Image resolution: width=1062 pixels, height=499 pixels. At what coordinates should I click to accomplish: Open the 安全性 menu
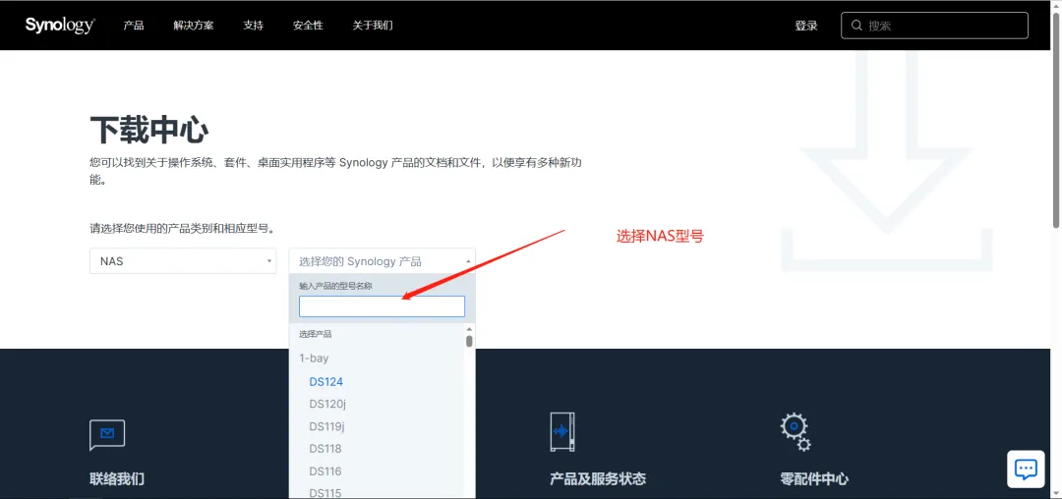[308, 26]
